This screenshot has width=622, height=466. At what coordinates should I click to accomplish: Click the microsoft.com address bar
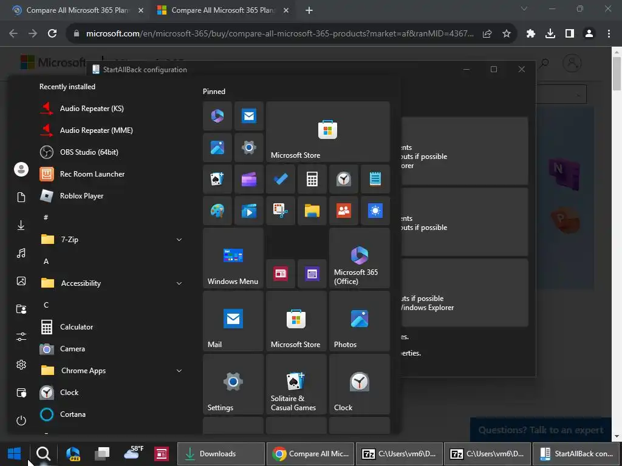(280, 34)
